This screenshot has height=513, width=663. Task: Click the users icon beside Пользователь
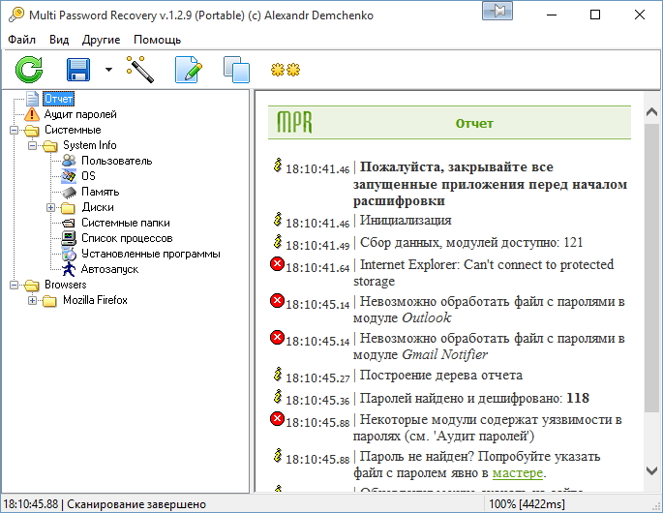(69, 161)
